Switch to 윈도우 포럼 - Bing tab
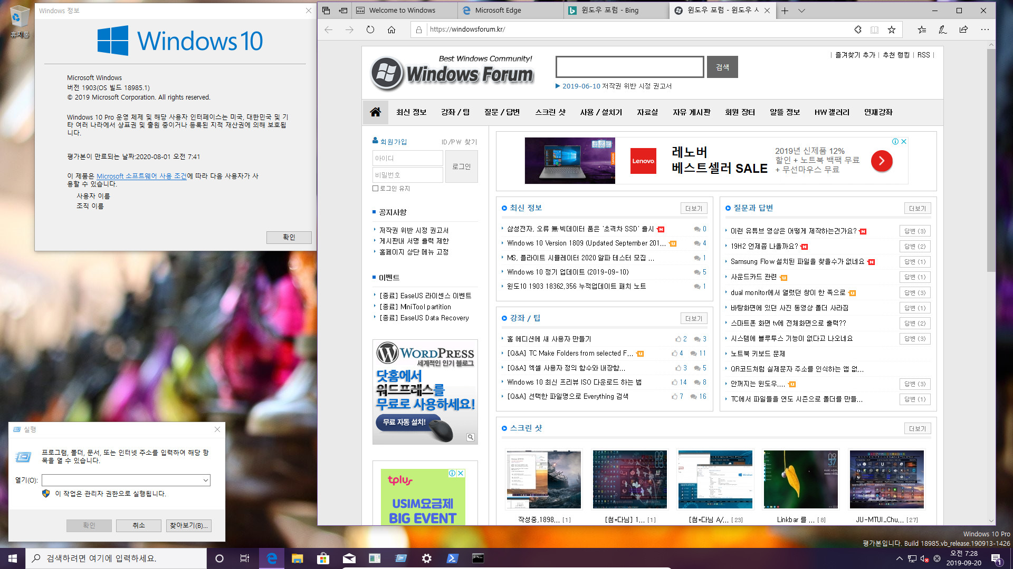The image size is (1013, 569). click(616, 11)
